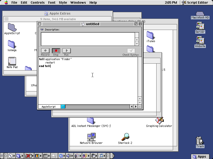The image size is (213, 159).
Task: Click the Apps popup tab
Action: 200,157
